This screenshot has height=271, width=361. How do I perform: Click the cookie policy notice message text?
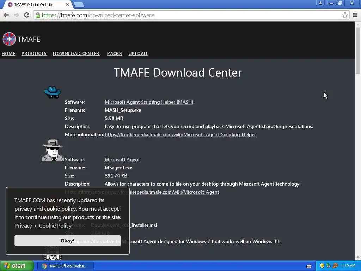pos(68,209)
